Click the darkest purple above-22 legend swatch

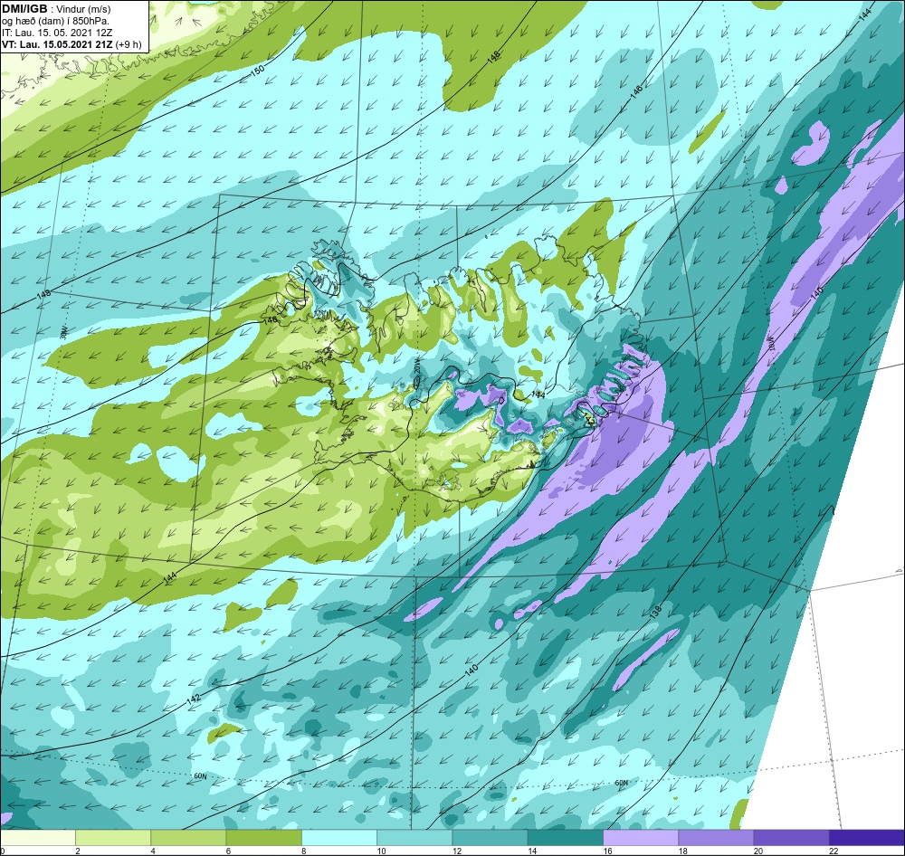coord(866,836)
